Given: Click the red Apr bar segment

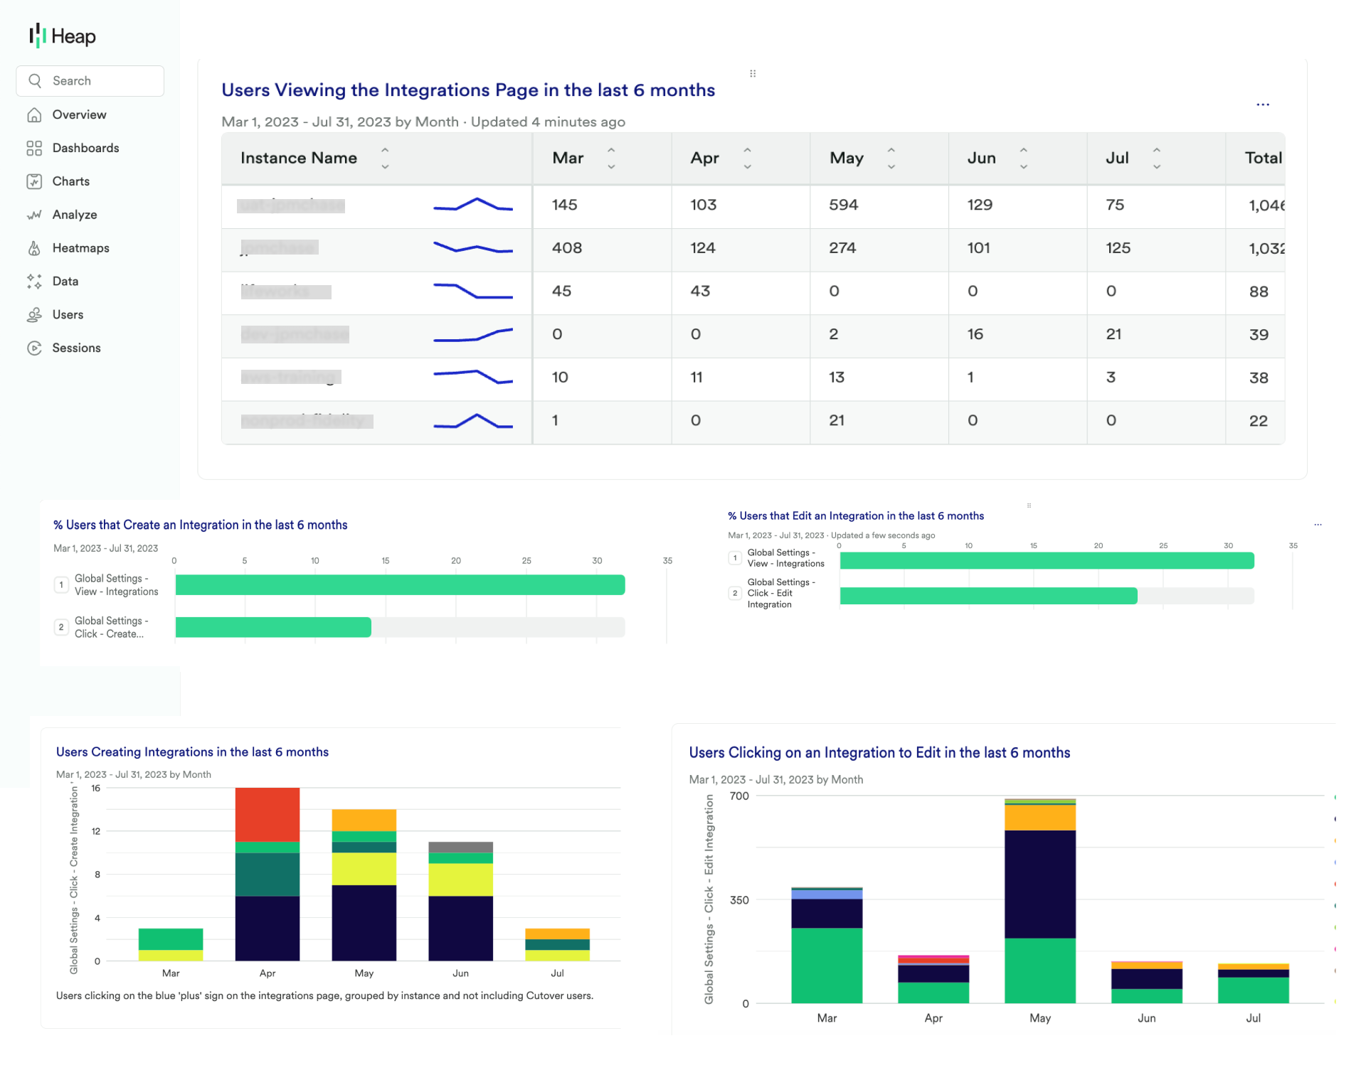Looking at the screenshot, I should (268, 814).
